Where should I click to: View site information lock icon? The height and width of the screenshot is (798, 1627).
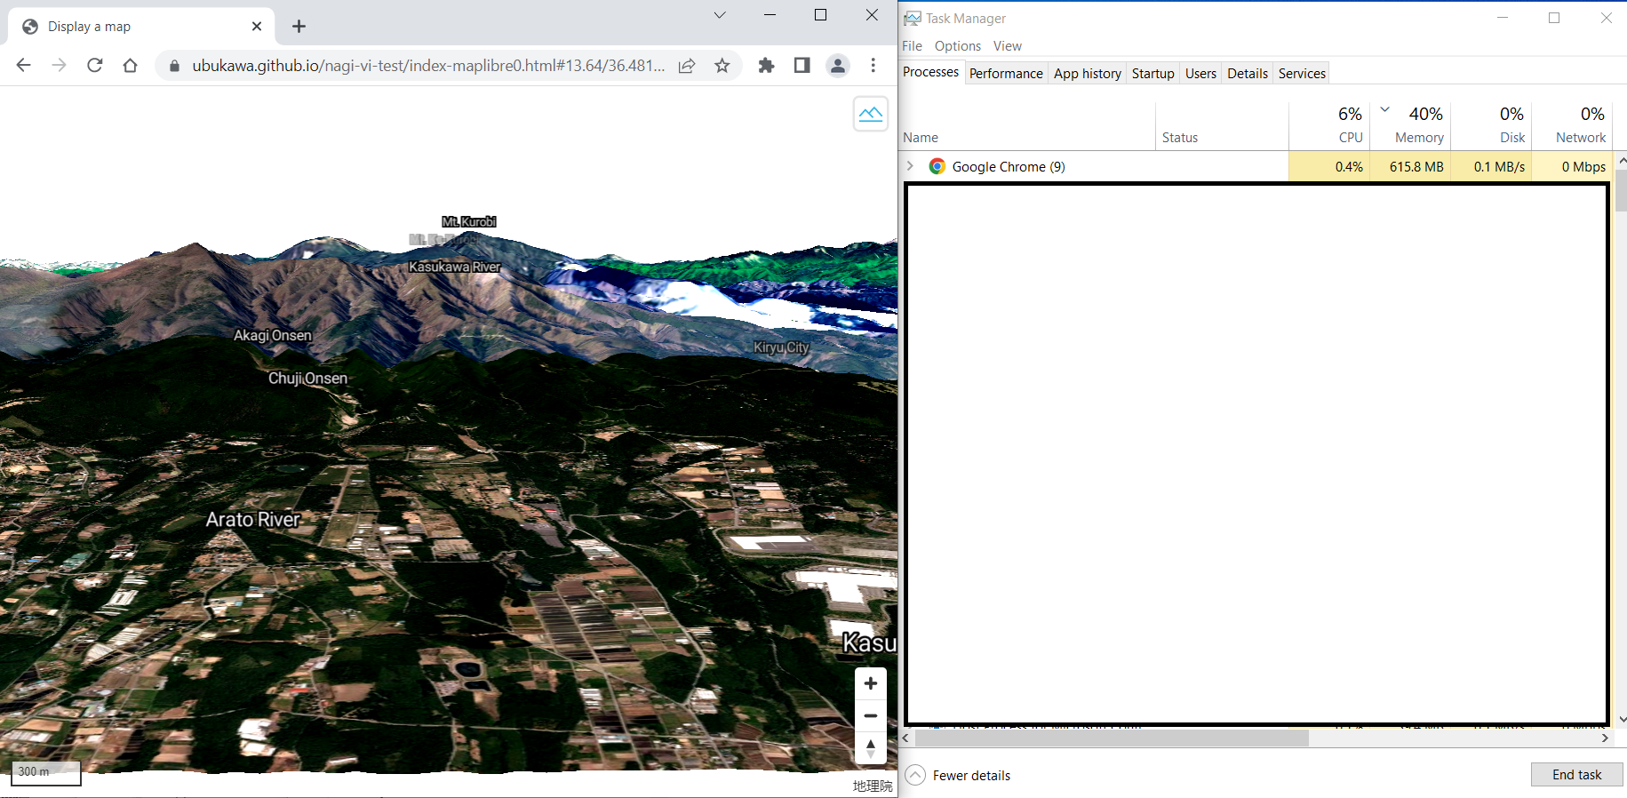click(174, 66)
